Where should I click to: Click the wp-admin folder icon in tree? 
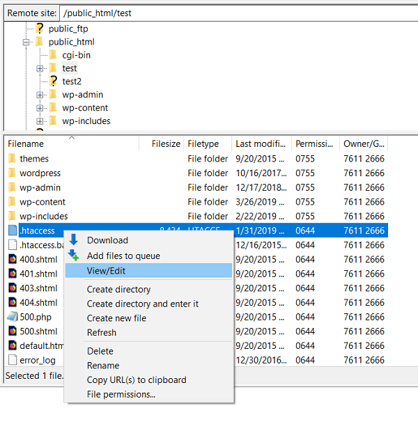pyautogui.click(x=53, y=94)
